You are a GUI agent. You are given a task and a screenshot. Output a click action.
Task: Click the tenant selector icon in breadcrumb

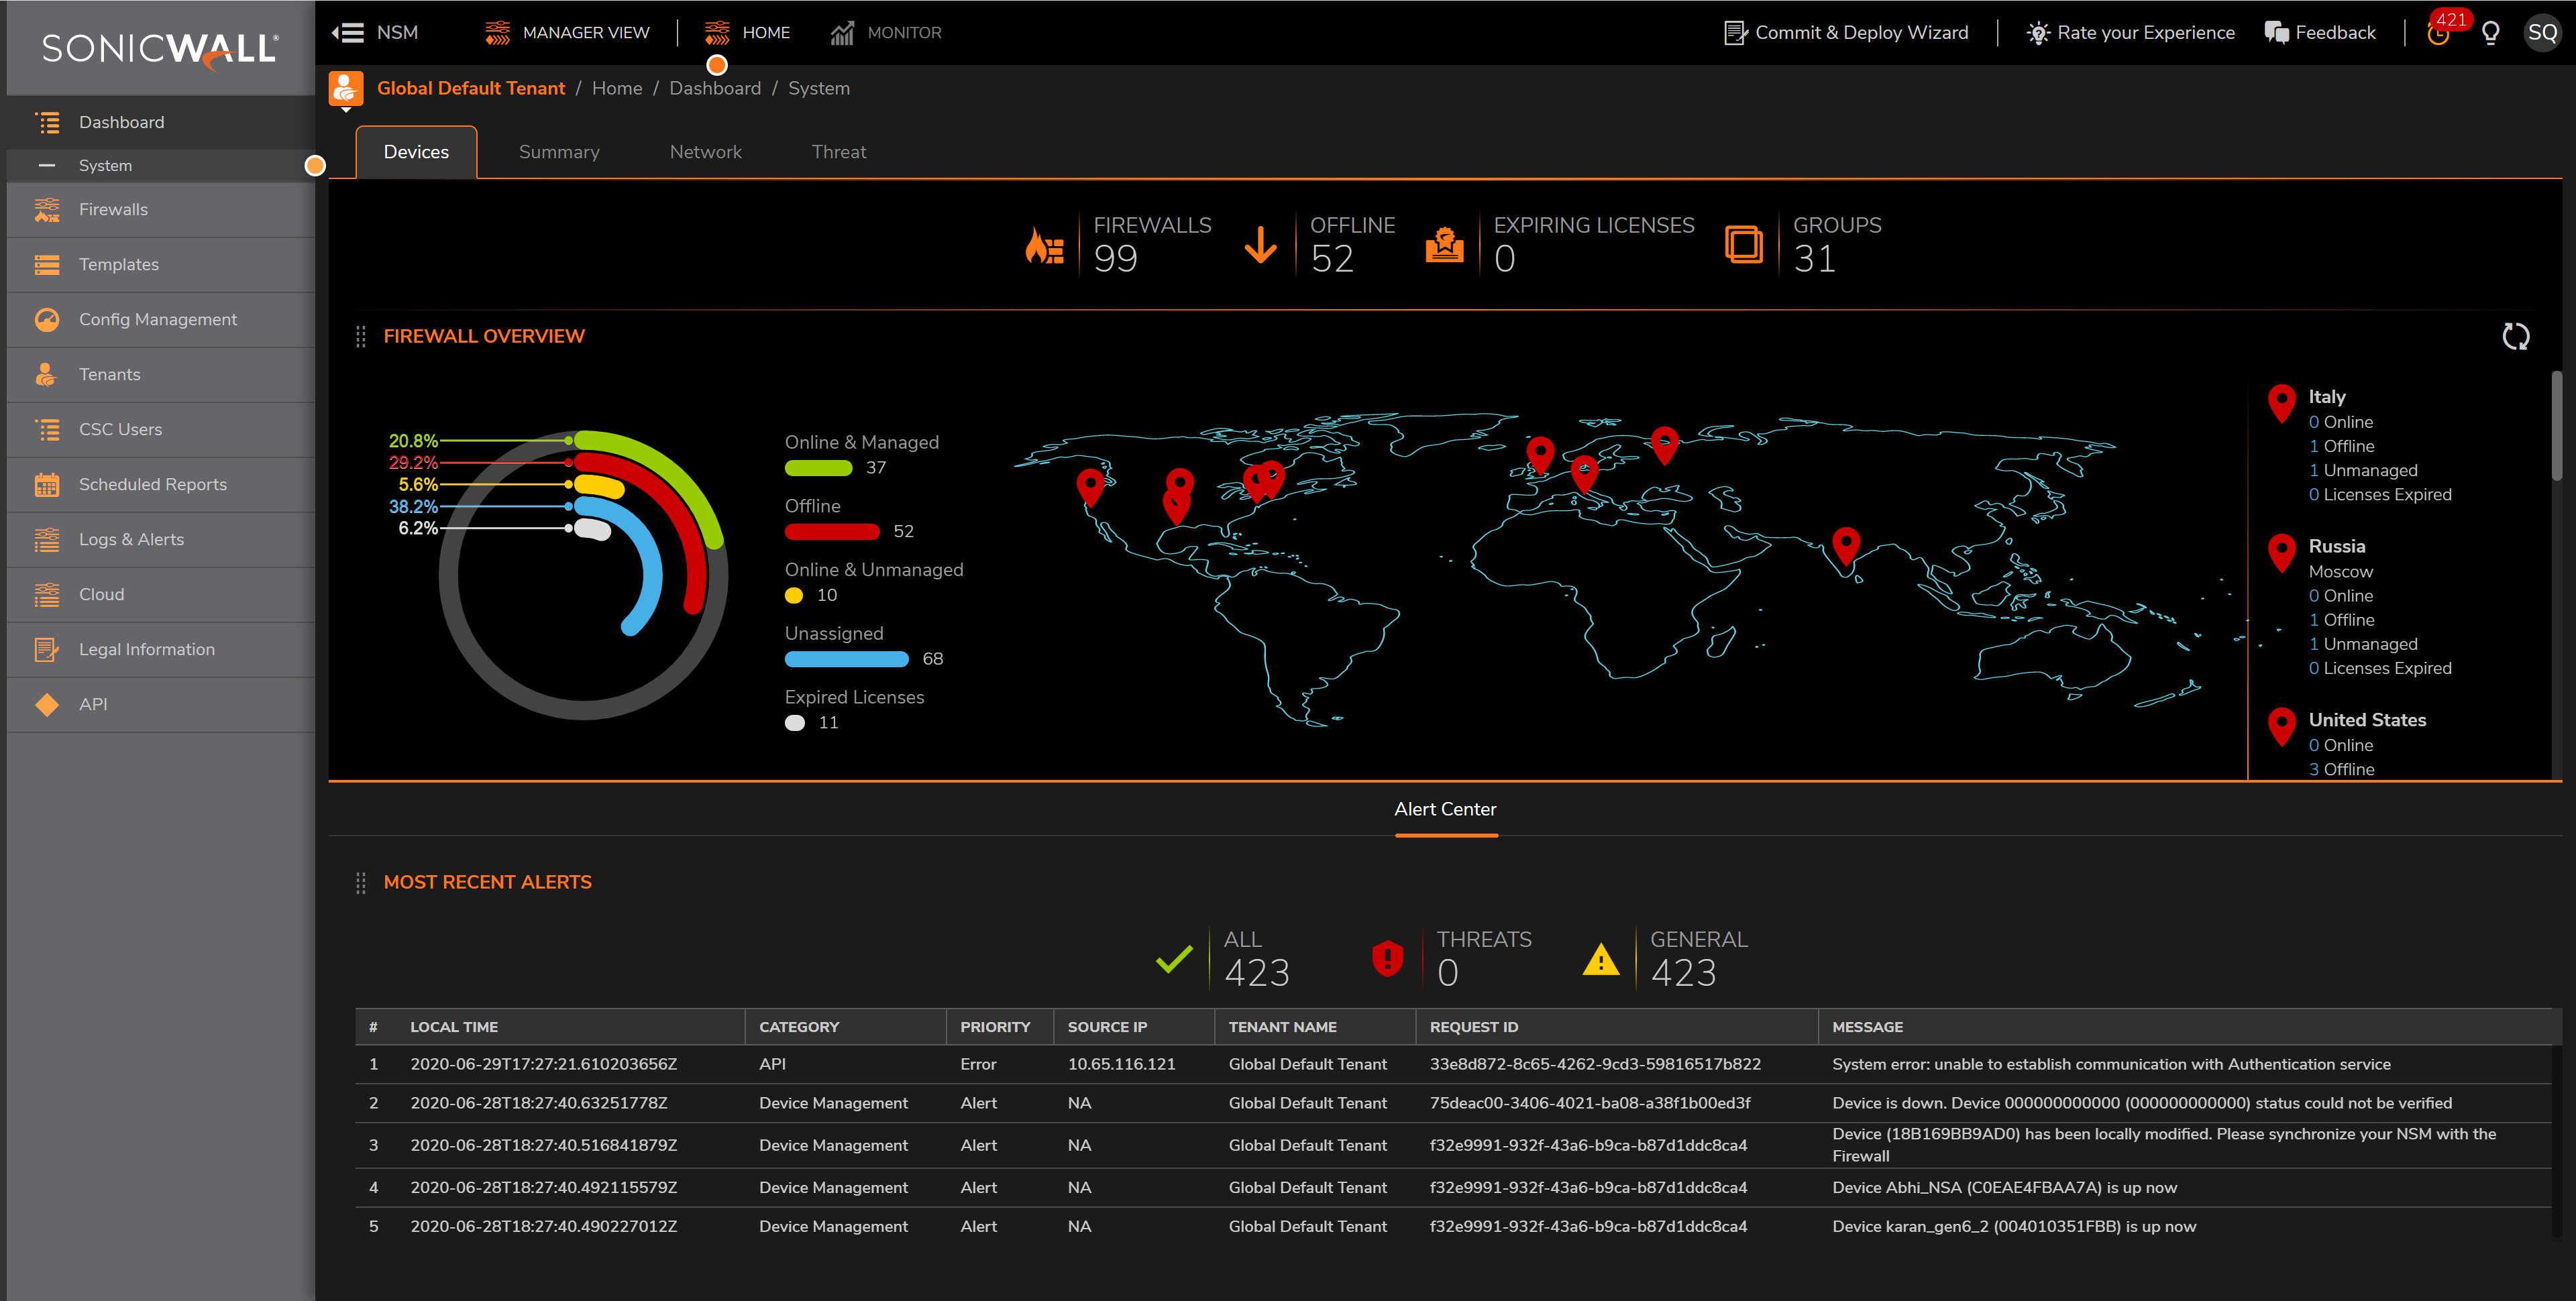tap(346, 89)
